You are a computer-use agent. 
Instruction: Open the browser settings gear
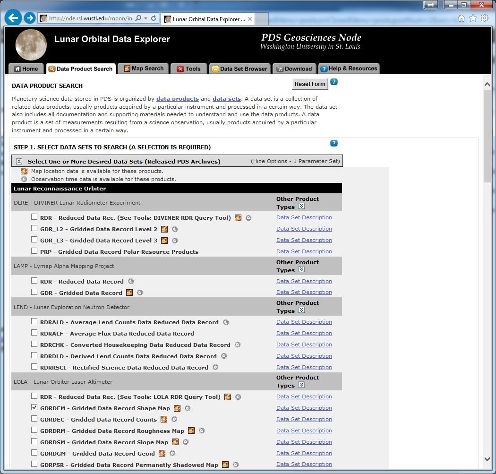click(485, 18)
